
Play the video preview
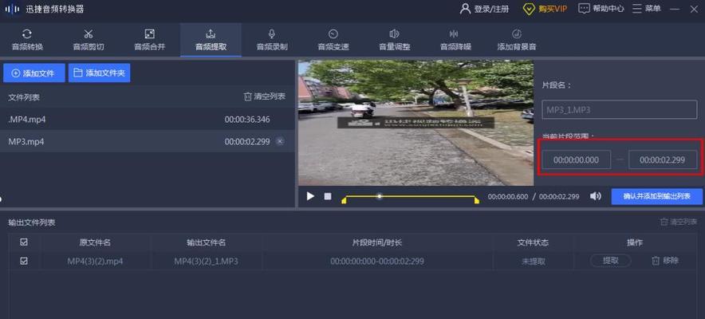coord(310,196)
